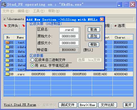137x110 pixels.
Task: Open the Visit Stud PE Forum link
Action: [x=20, y=105]
